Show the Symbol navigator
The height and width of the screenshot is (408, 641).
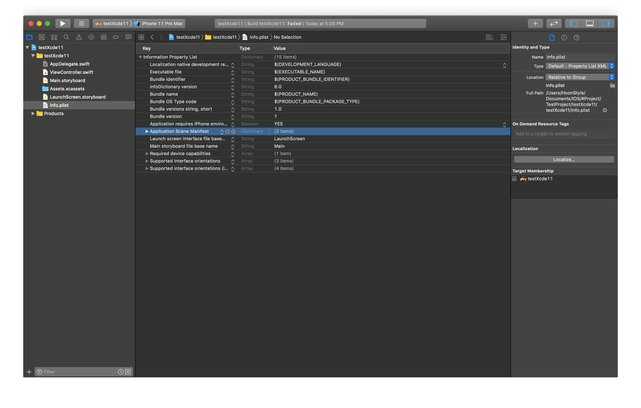[54, 37]
